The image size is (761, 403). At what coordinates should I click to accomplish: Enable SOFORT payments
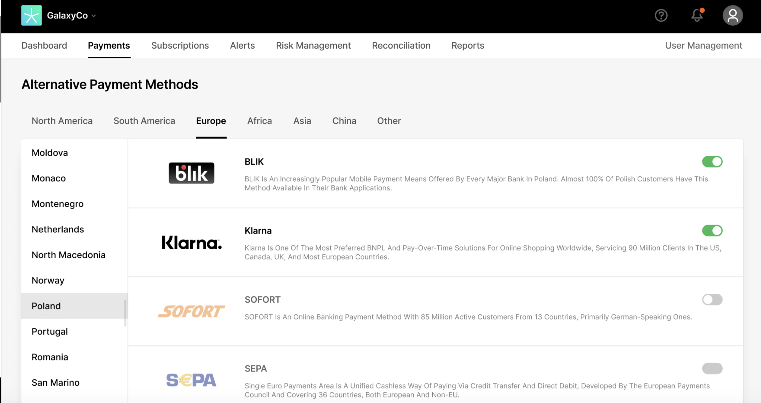pos(712,300)
